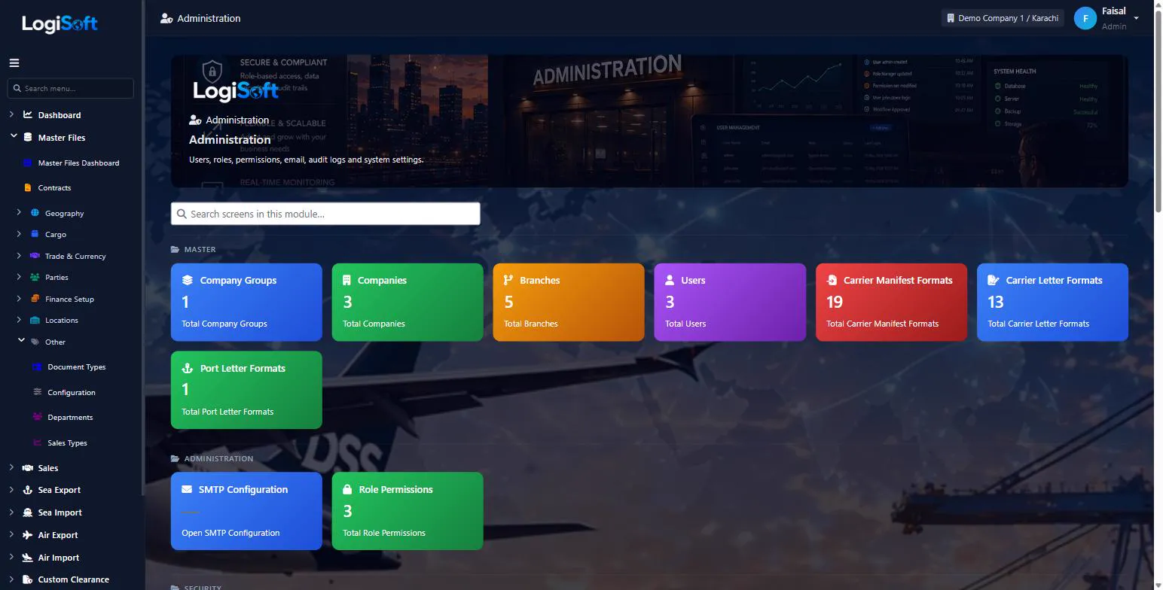Viewport: 1163px width, 590px height.
Task: Click the Sales Types chart icon
Action: click(37, 442)
